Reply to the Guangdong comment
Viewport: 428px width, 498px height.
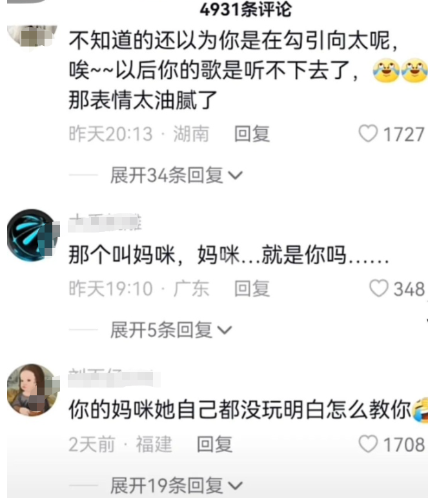click(x=252, y=289)
